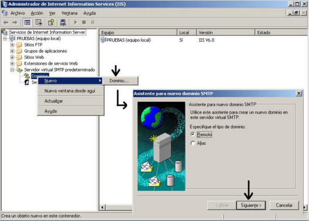The height and width of the screenshot is (221, 309).
Task: Open the Archivo menu
Action: [18, 13]
